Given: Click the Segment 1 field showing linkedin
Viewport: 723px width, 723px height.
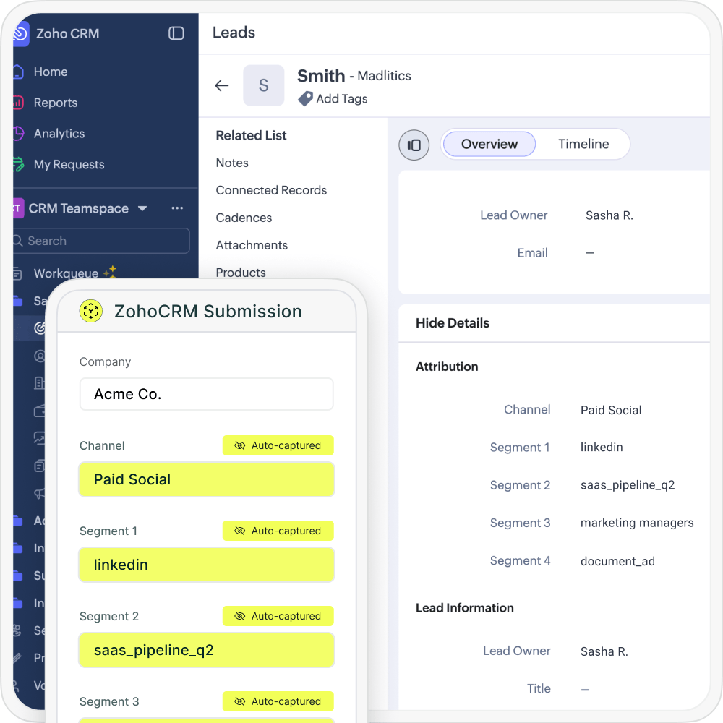Looking at the screenshot, I should [207, 565].
